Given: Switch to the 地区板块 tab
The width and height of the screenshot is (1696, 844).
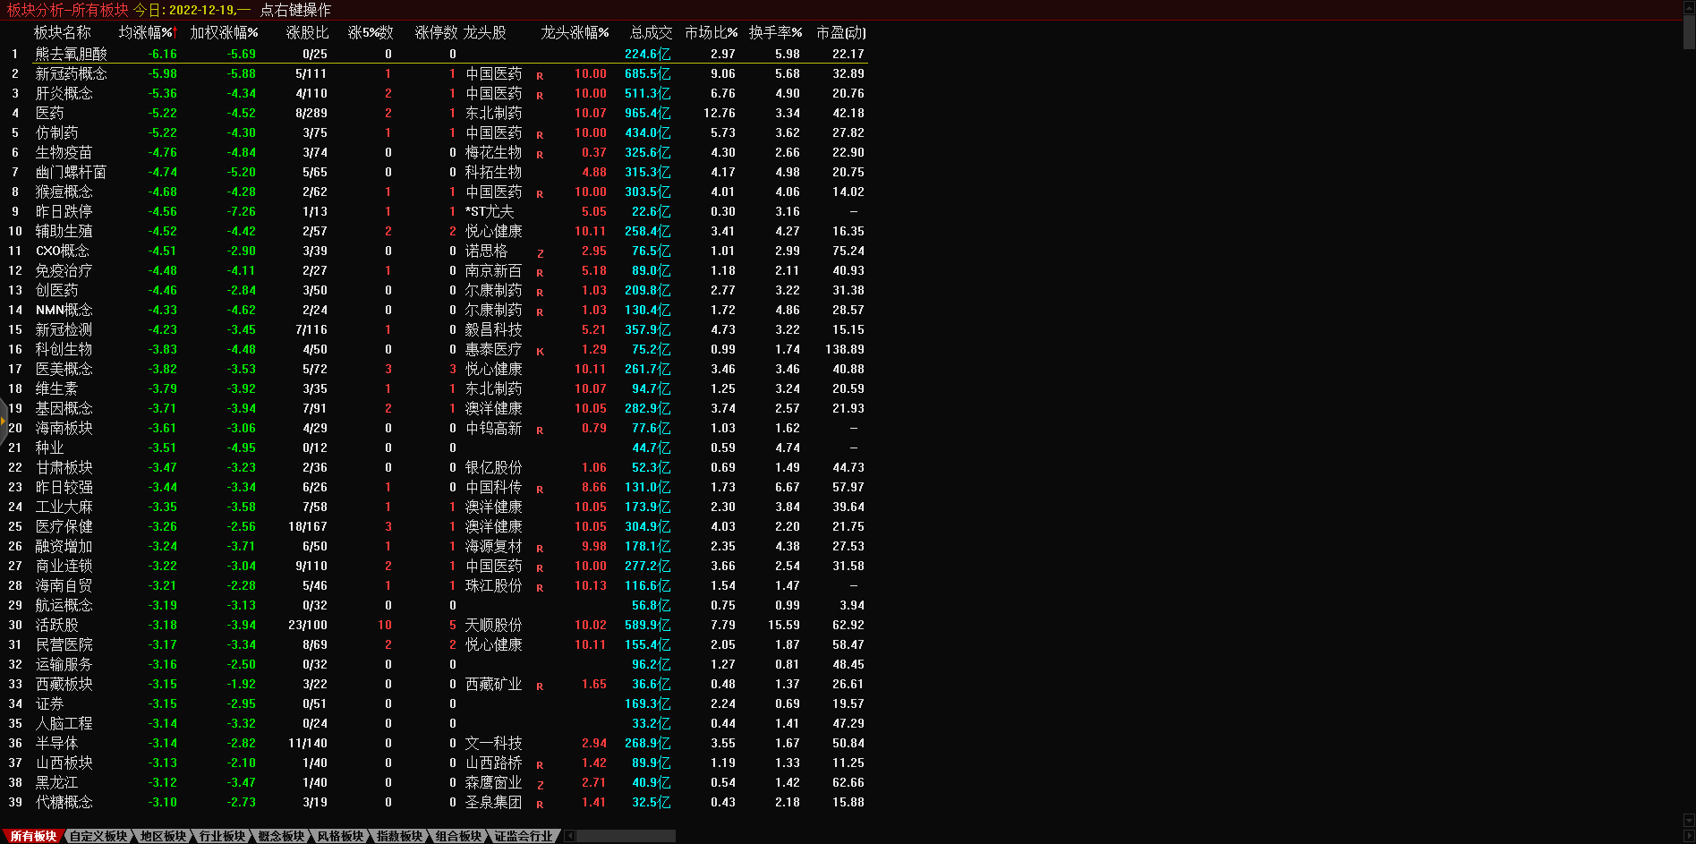Looking at the screenshot, I should coord(163,836).
